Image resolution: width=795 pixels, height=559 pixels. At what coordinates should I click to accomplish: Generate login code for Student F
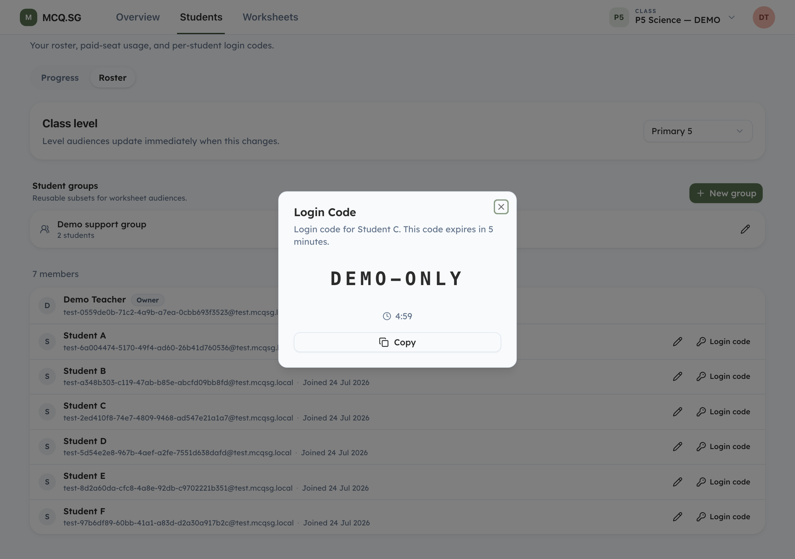coord(723,517)
